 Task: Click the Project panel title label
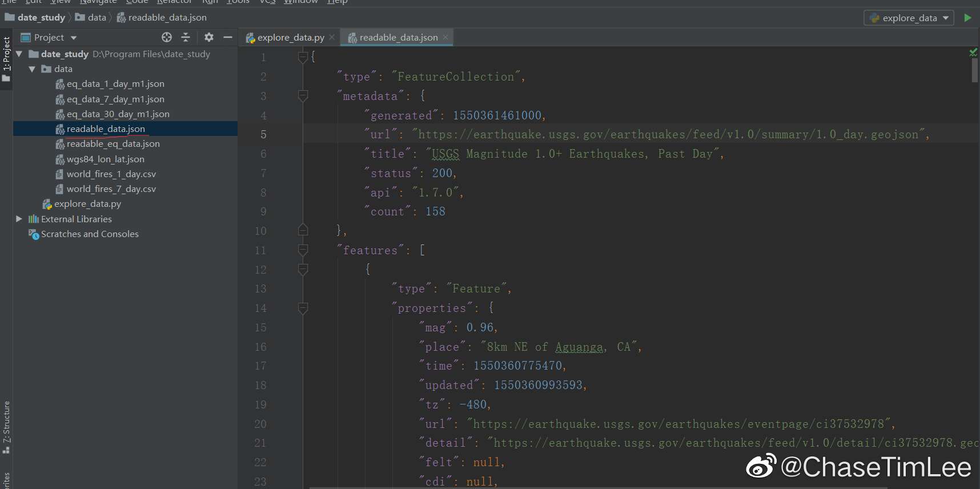coord(49,37)
